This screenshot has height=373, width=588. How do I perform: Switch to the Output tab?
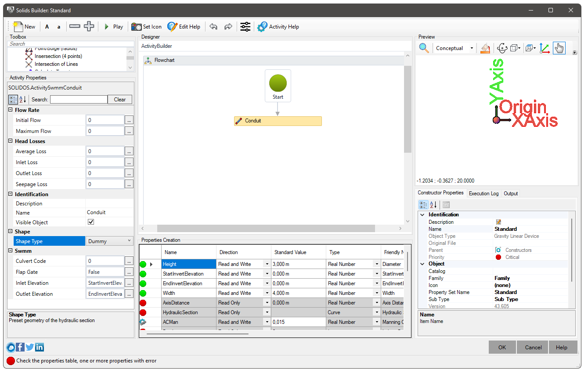pos(511,194)
